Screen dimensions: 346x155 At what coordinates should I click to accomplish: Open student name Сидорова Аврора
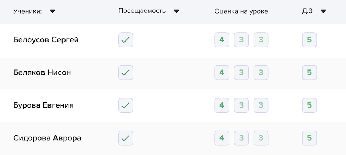pyautogui.click(x=47, y=138)
